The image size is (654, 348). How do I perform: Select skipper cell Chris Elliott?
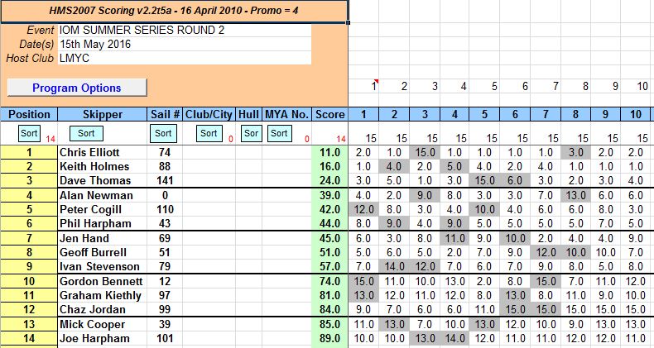point(102,152)
